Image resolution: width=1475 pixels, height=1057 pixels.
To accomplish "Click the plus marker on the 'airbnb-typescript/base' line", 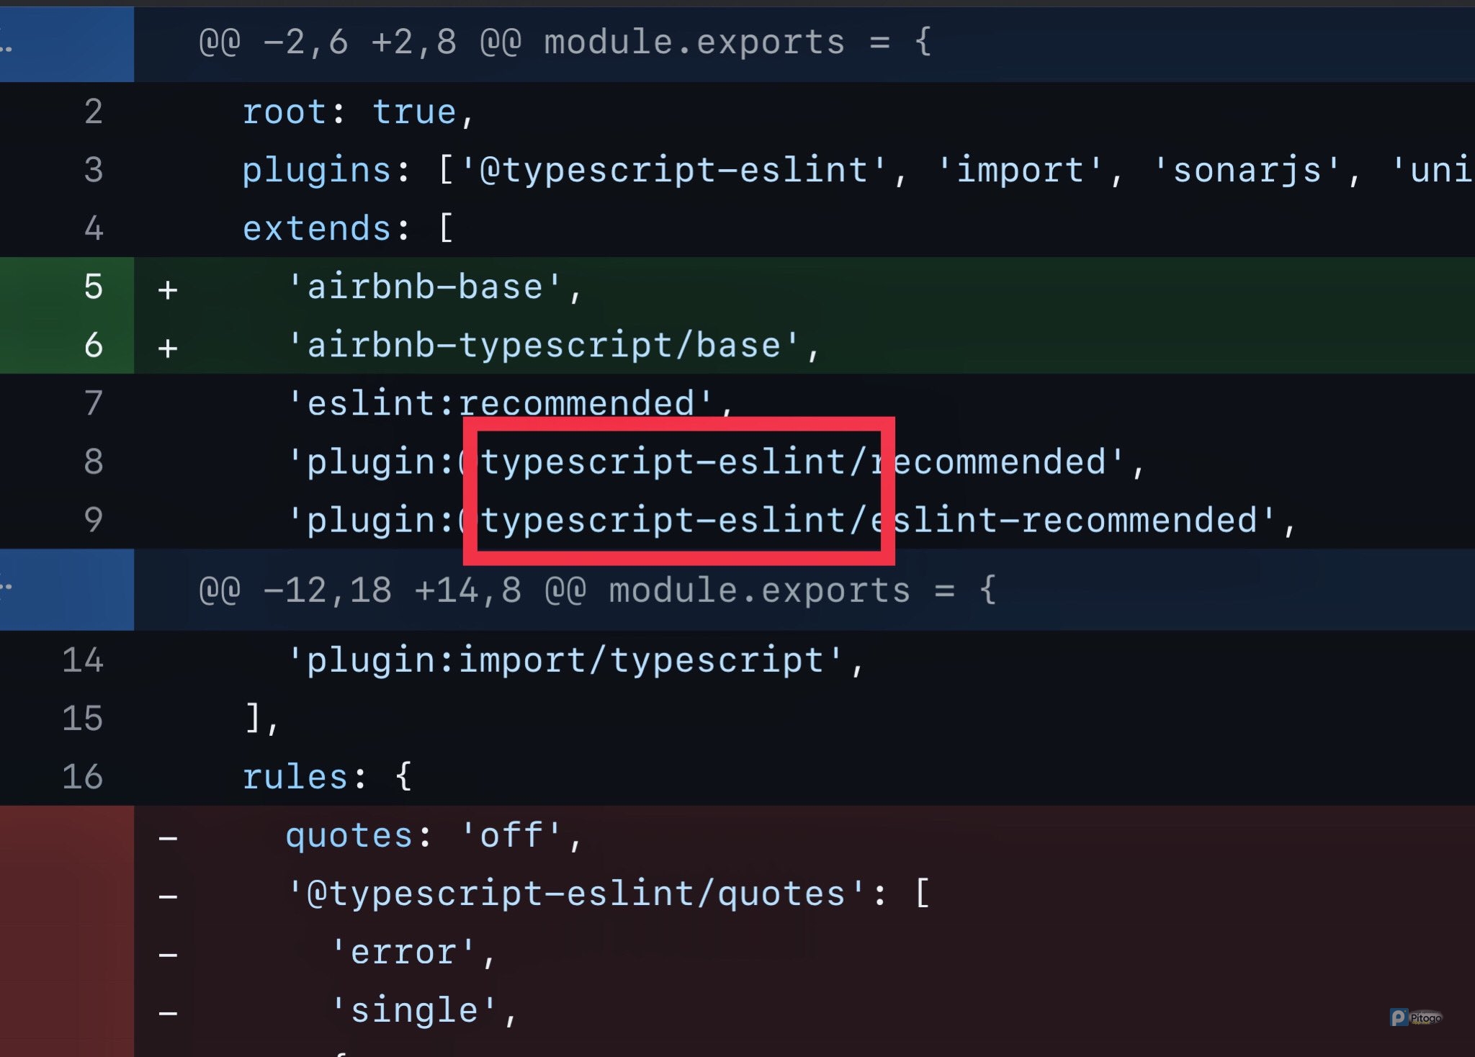I will [168, 348].
